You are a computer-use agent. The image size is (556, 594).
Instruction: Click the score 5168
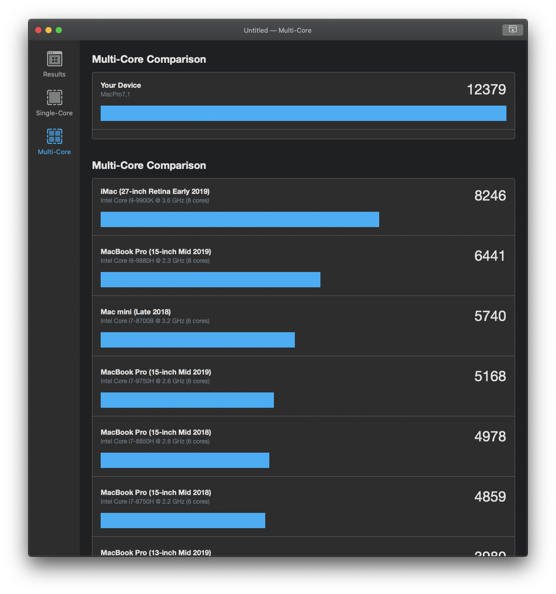[490, 376]
